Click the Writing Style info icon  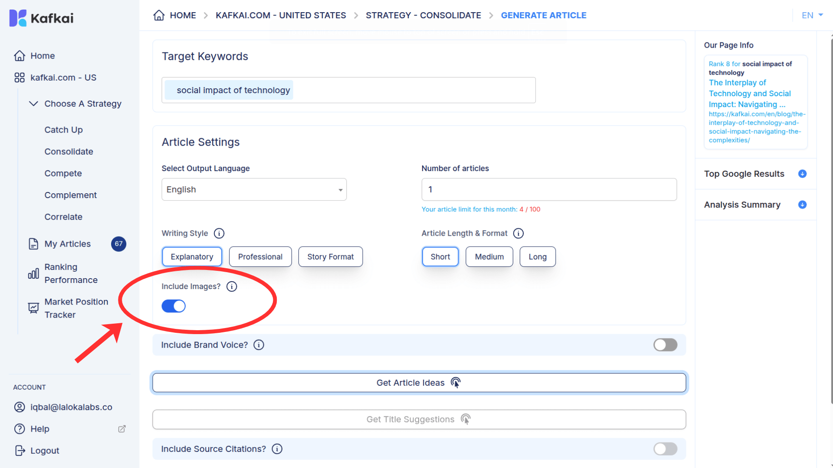pos(219,233)
